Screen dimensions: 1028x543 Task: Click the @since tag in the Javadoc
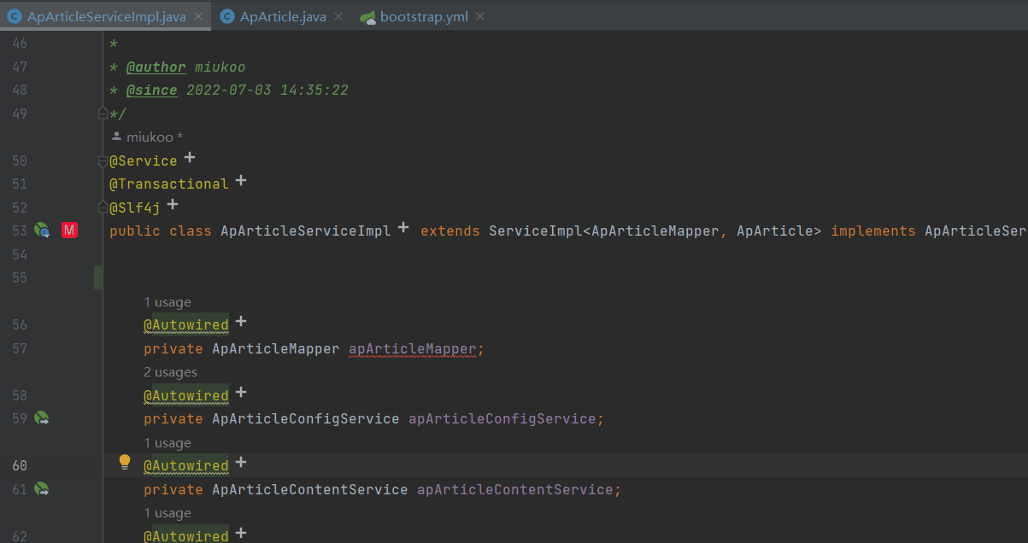pyautogui.click(x=151, y=90)
